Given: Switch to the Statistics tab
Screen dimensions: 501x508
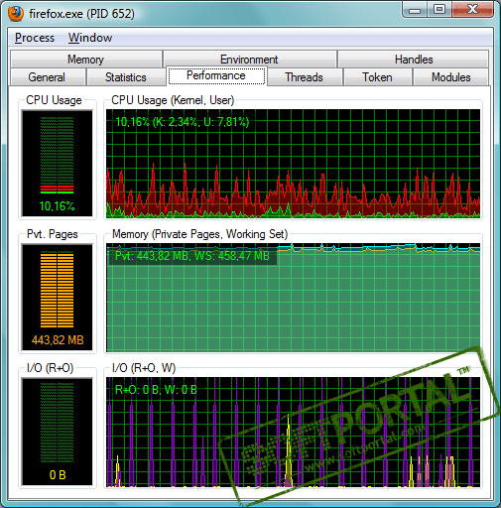Looking at the screenshot, I should [x=126, y=77].
